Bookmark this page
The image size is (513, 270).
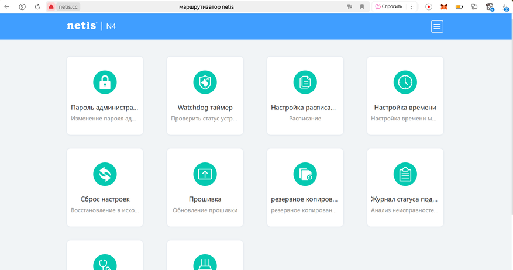click(362, 6)
